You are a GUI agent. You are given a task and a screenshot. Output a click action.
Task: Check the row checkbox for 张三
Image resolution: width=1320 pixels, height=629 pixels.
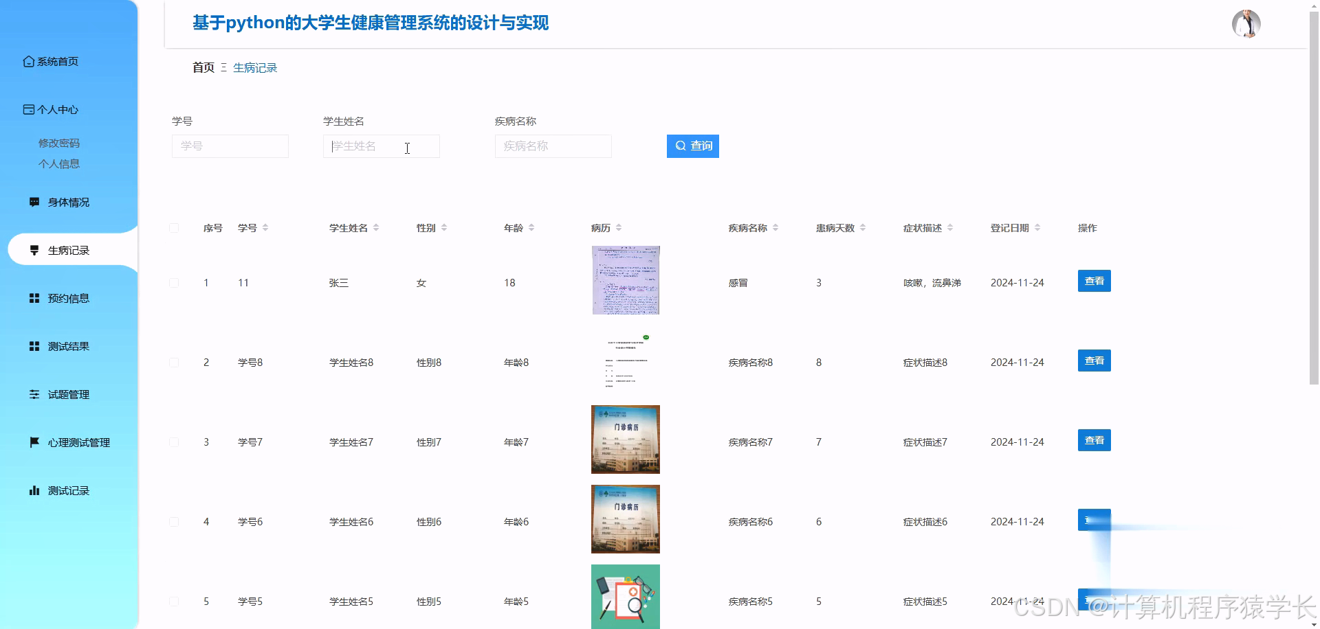174,283
